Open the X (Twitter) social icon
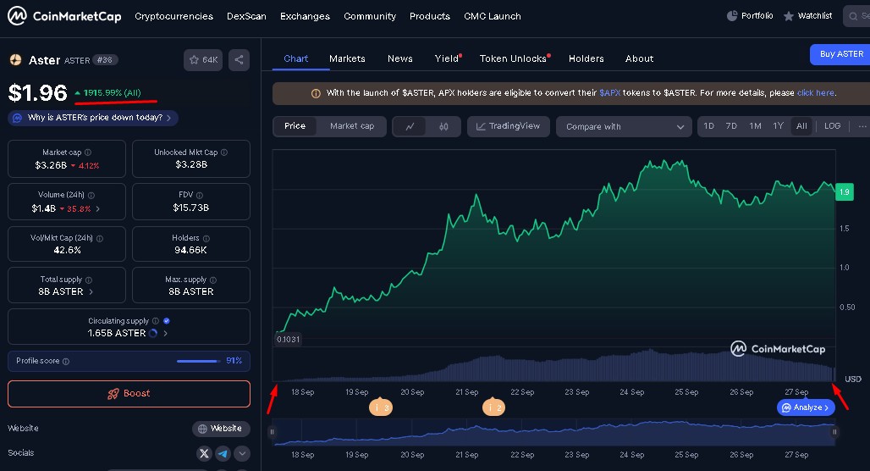Viewport: 870px width, 471px height. click(x=204, y=453)
